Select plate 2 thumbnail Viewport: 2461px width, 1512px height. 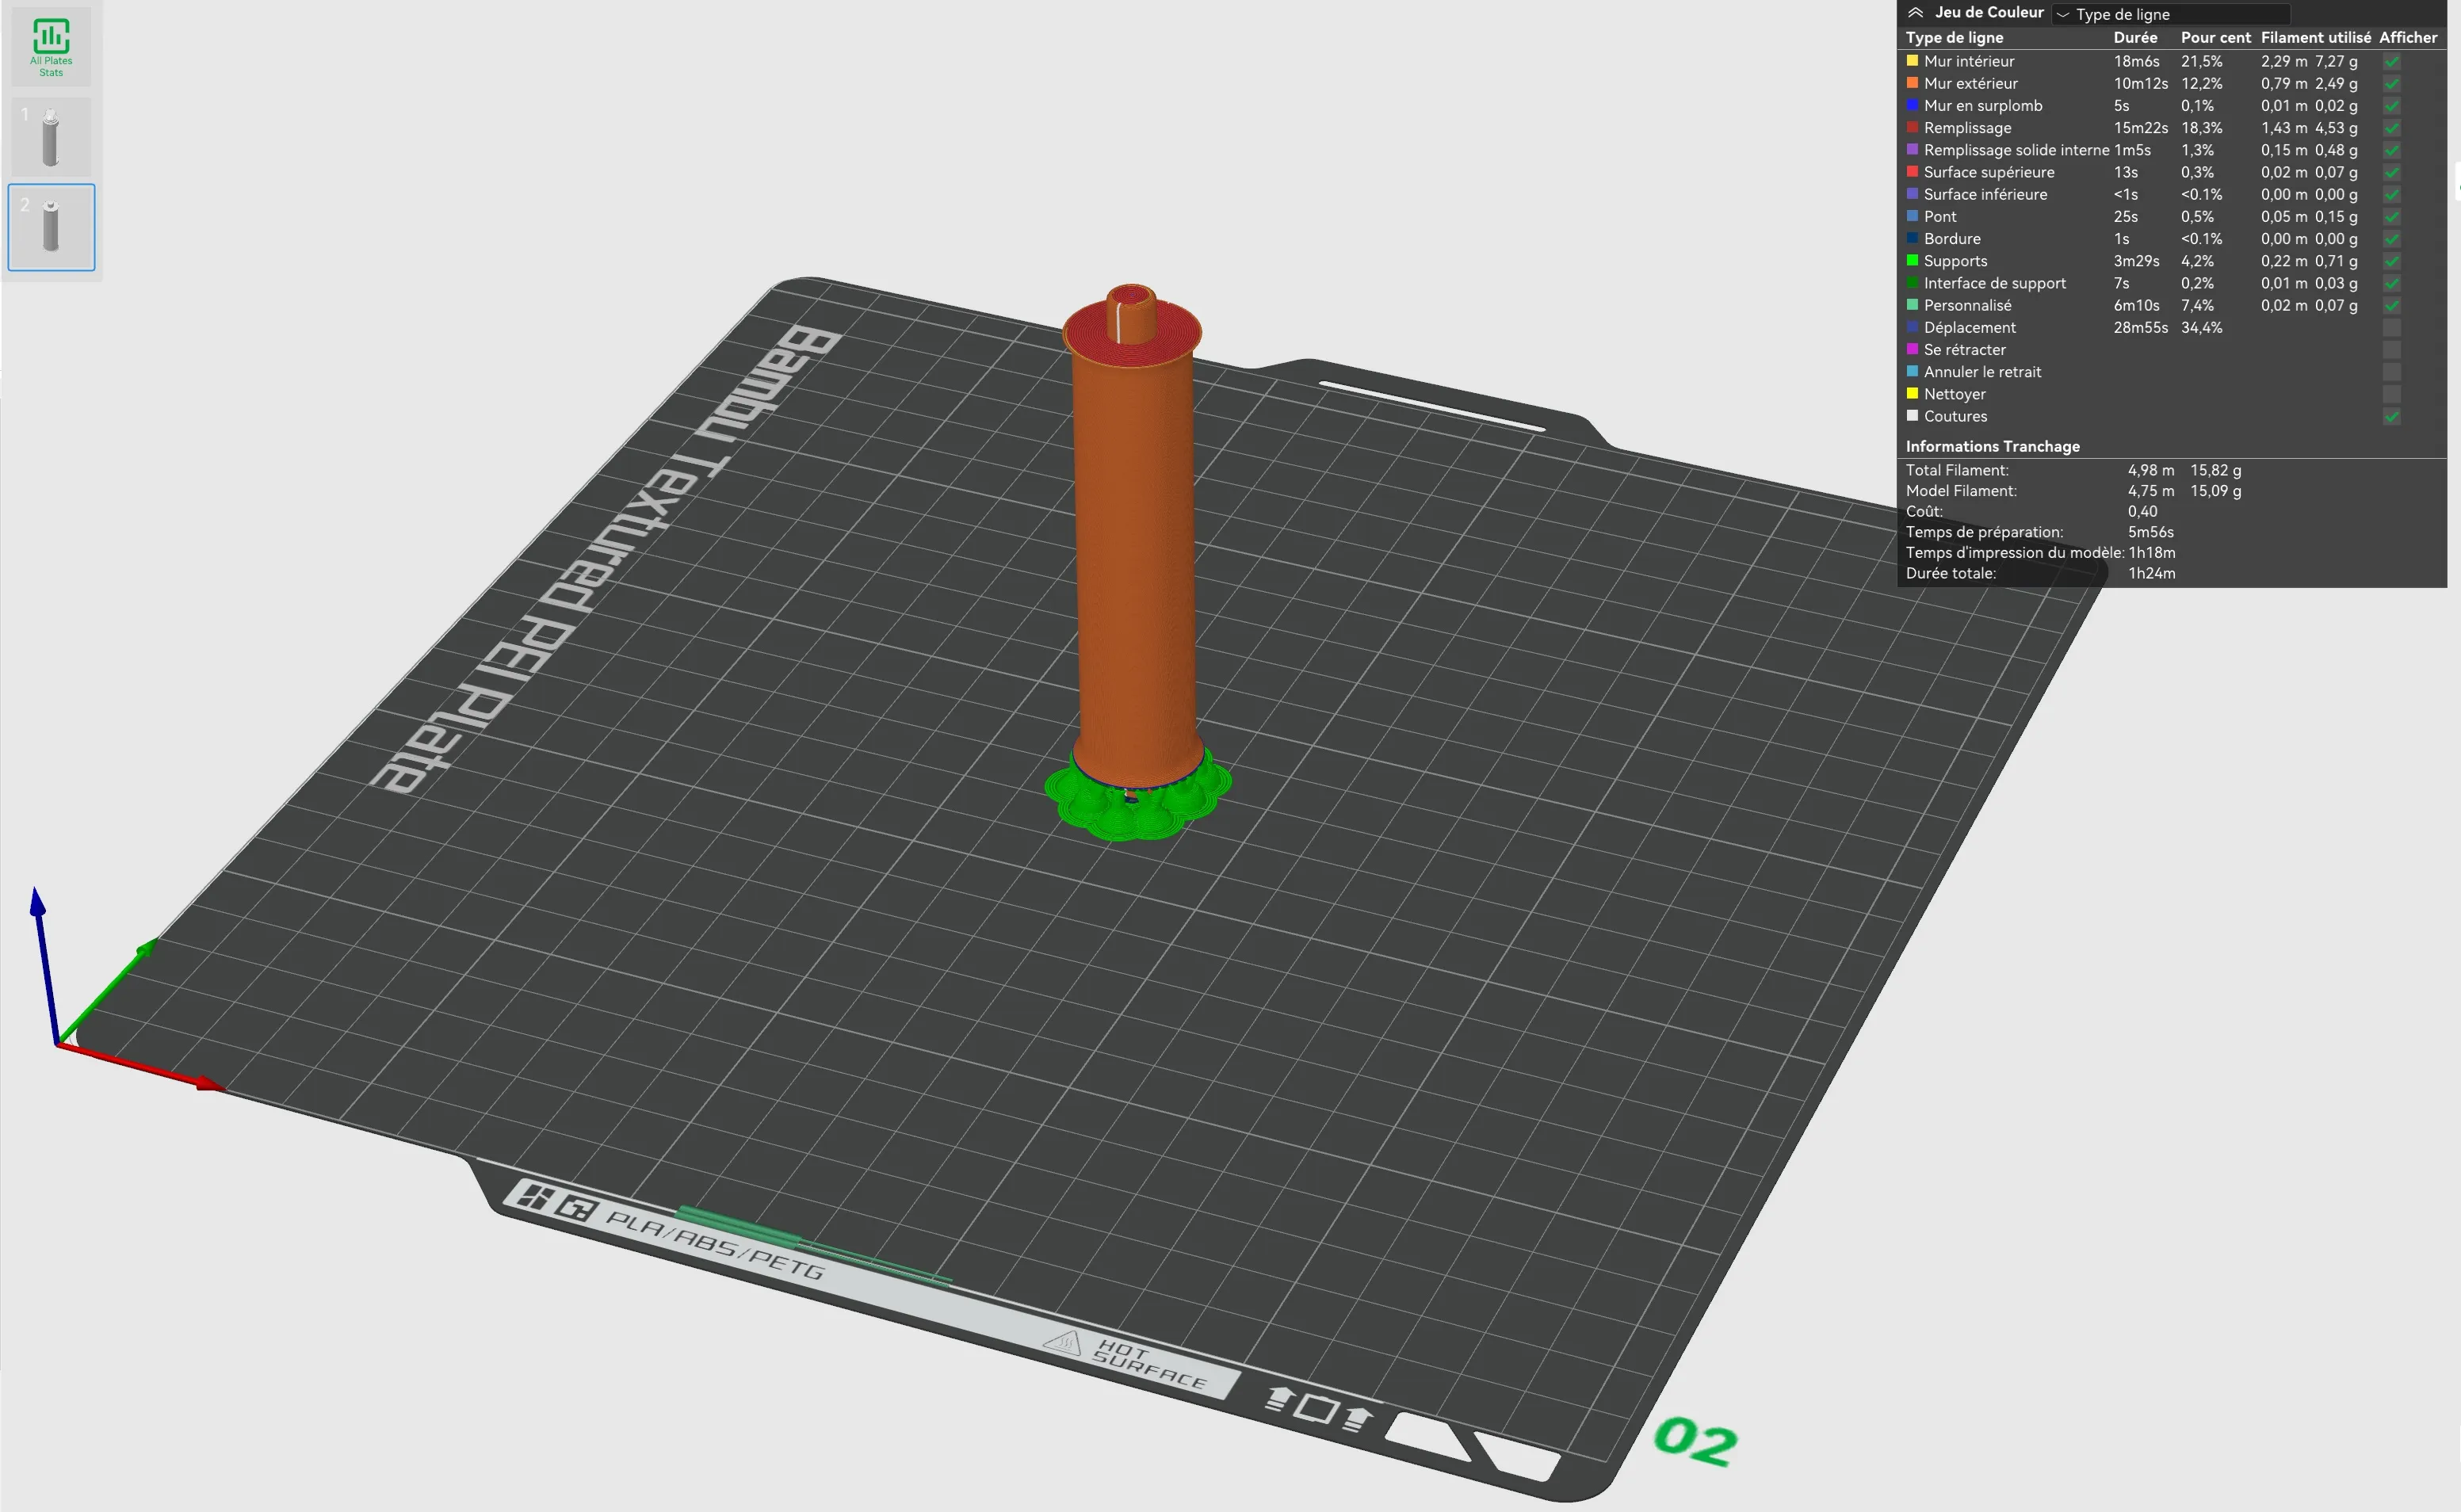point(51,227)
